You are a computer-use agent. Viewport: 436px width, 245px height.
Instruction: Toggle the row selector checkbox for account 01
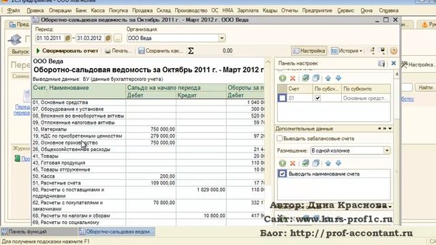[282, 98]
